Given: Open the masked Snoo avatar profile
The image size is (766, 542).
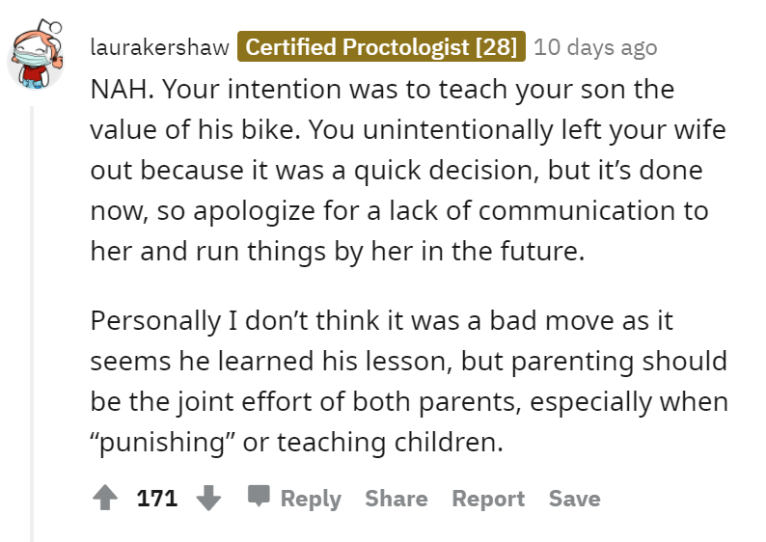Looking at the screenshot, I should [36, 56].
